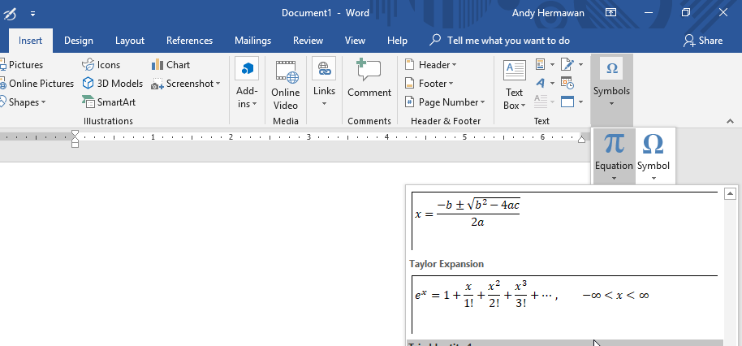742x346 pixels.
Task: Insert the Taylor Expansion equation
Action: [565, 305]
